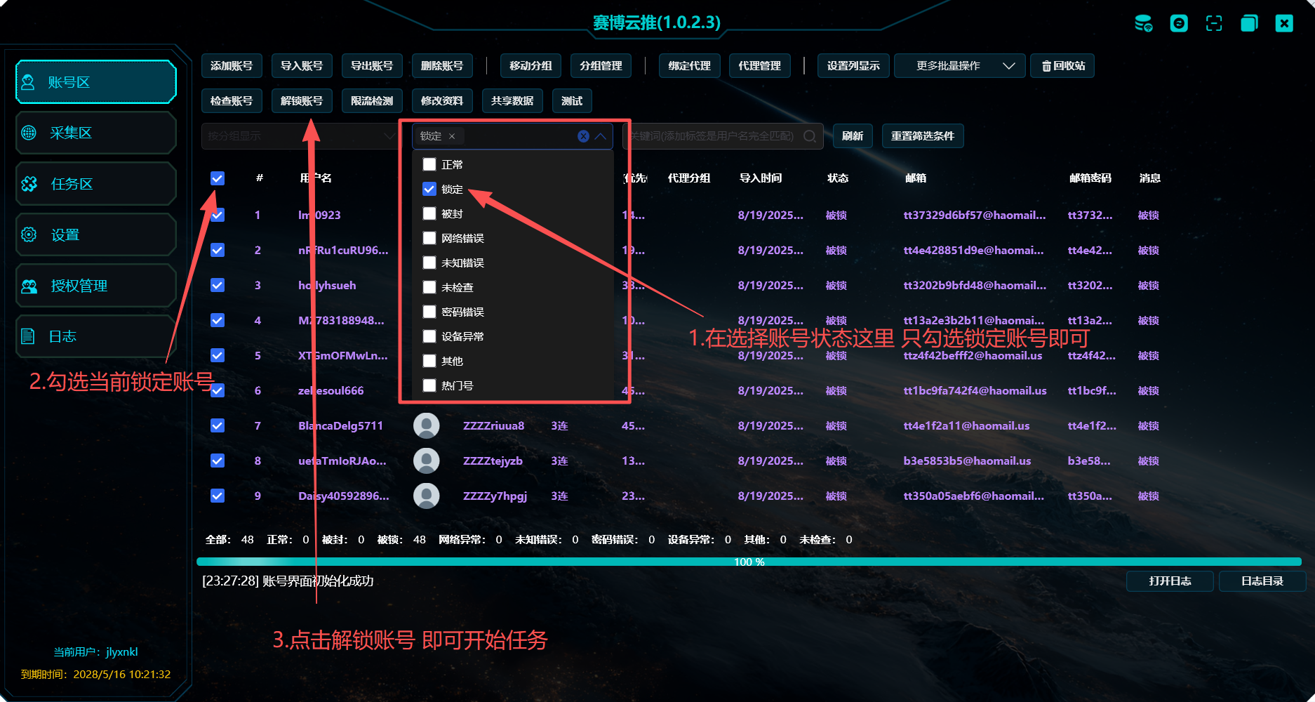Click the 授权管理 users icon

29,285
